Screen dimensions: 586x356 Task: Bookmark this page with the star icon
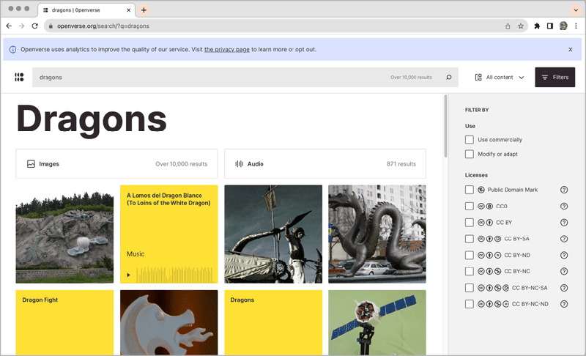click(x=521, y=26)
